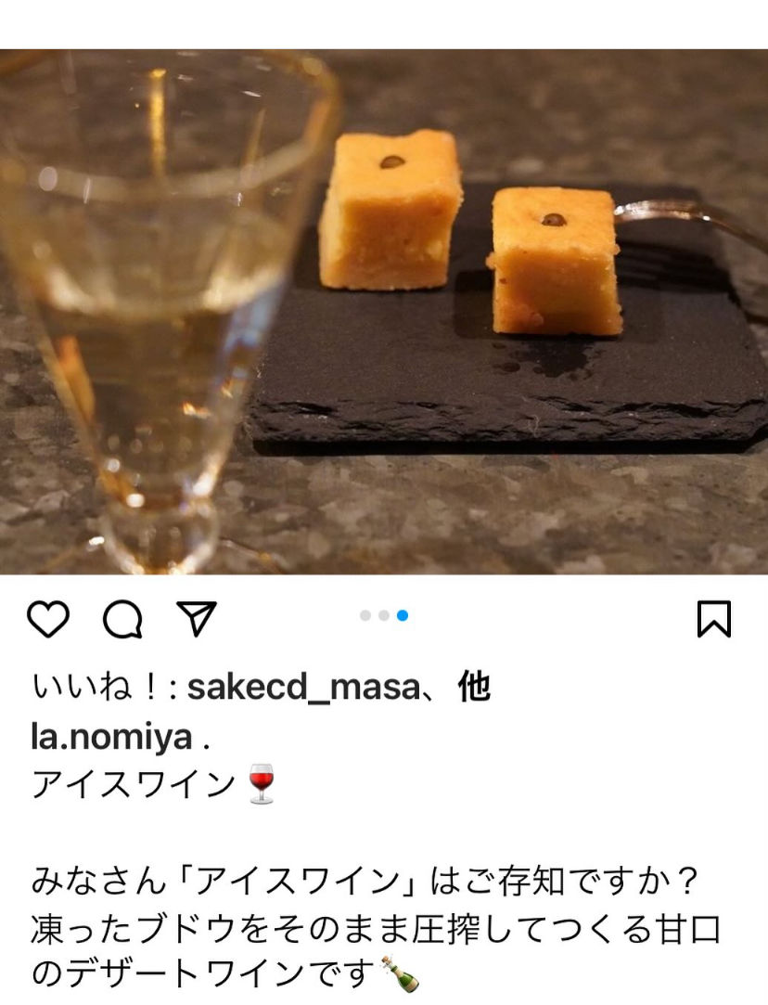Viewport: 768px width, 1005px height.
Task: Tap the red wine glass emoji
Action: point(261,783)
